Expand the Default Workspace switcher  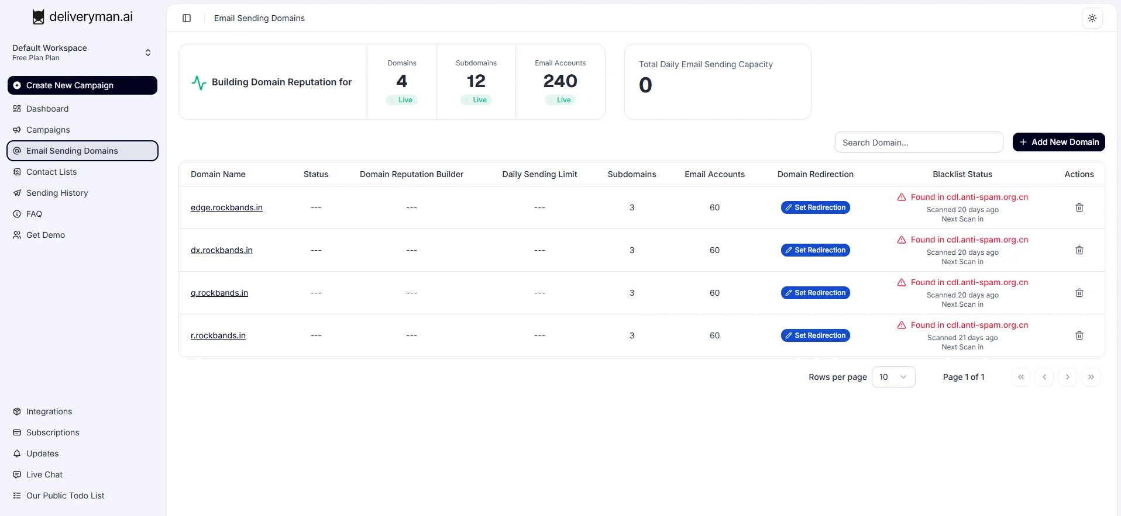point(82,53)
